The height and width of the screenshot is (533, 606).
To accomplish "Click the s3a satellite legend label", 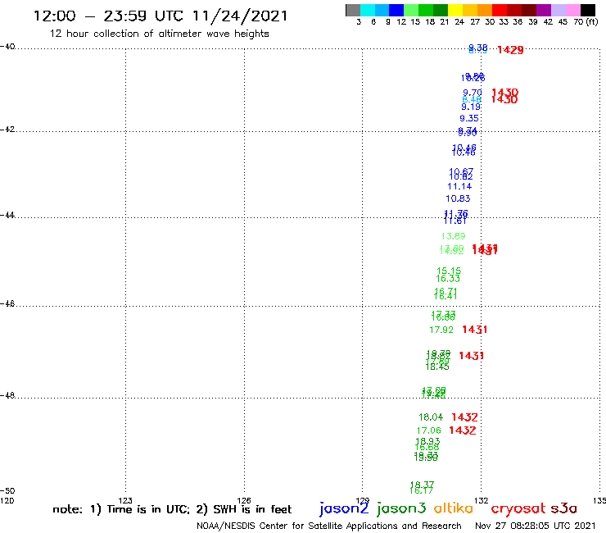I will click(563, 508).
